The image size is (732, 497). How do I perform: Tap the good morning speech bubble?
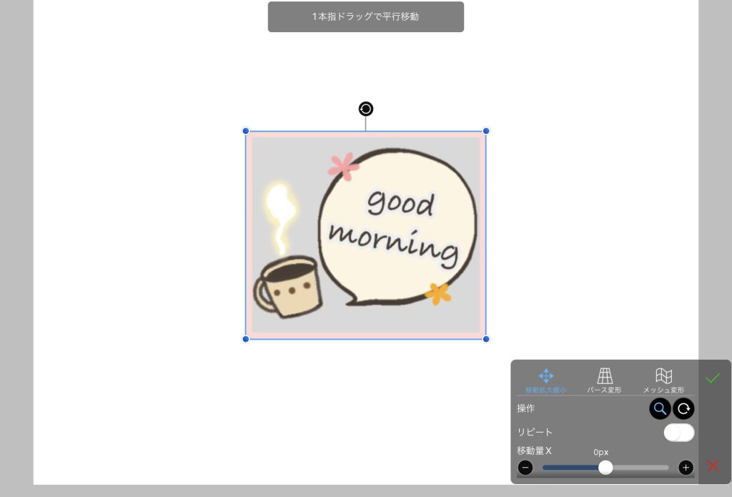(x=397, y=225)
